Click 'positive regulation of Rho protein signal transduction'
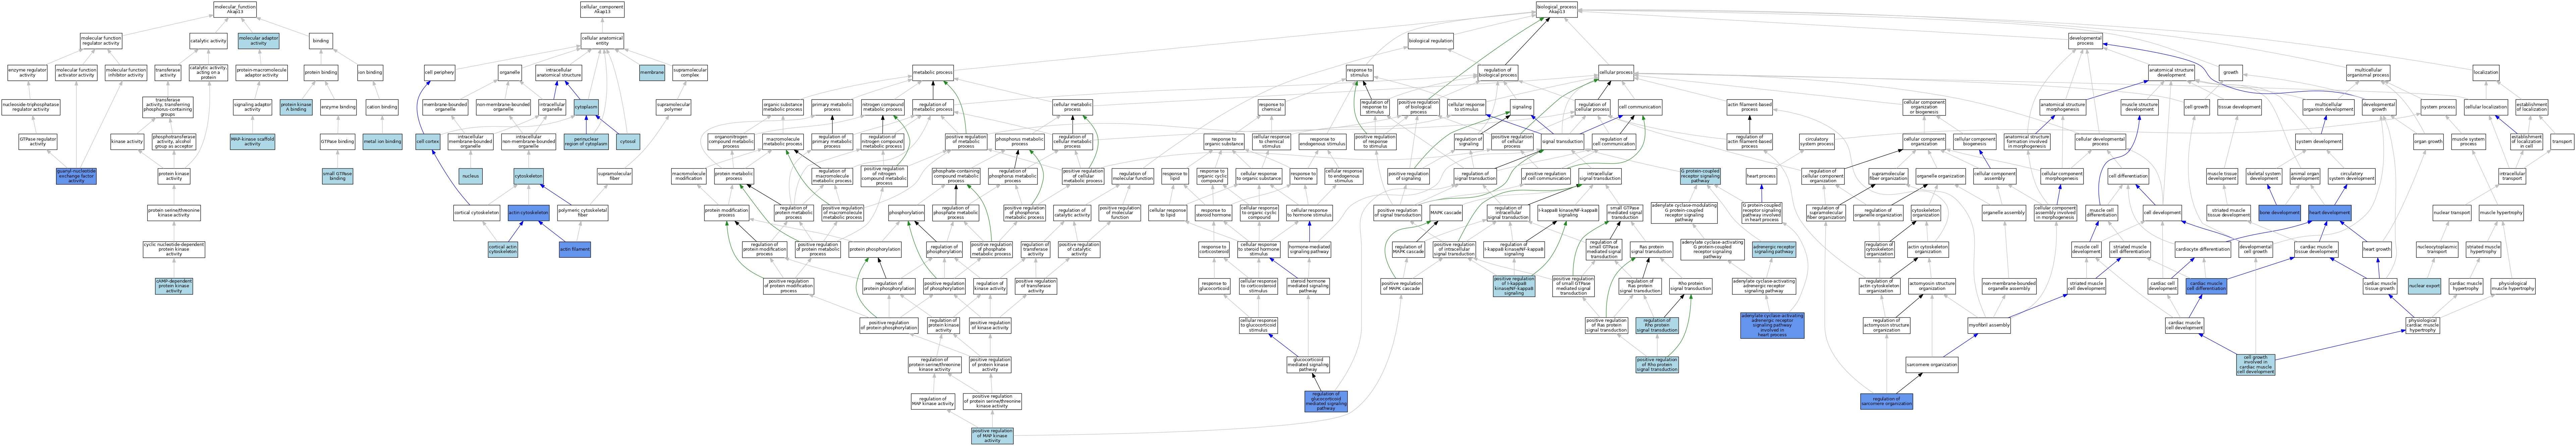 pyautogui.click(x=1657, y=365)
